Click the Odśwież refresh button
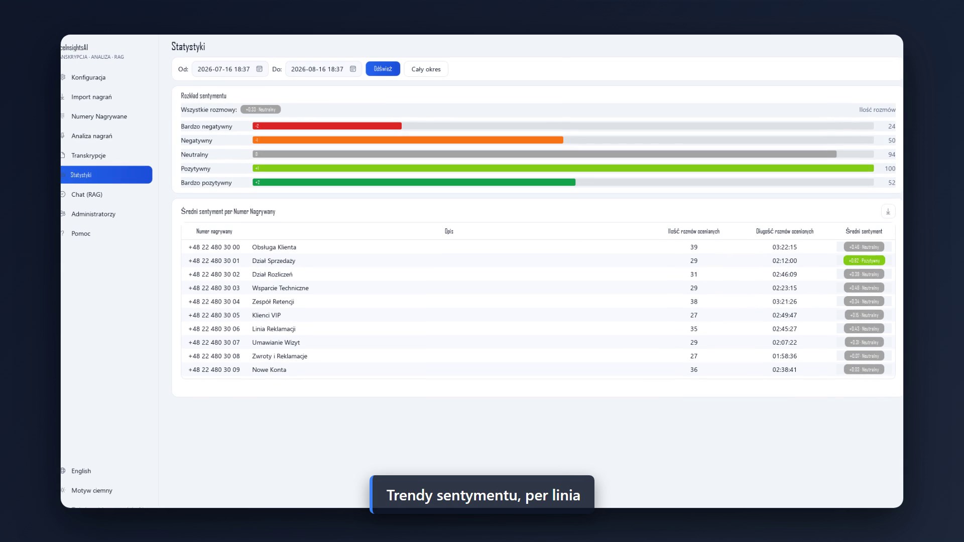Image resolution: width=964 pixels, height=542 pixels. pos(383,69)
